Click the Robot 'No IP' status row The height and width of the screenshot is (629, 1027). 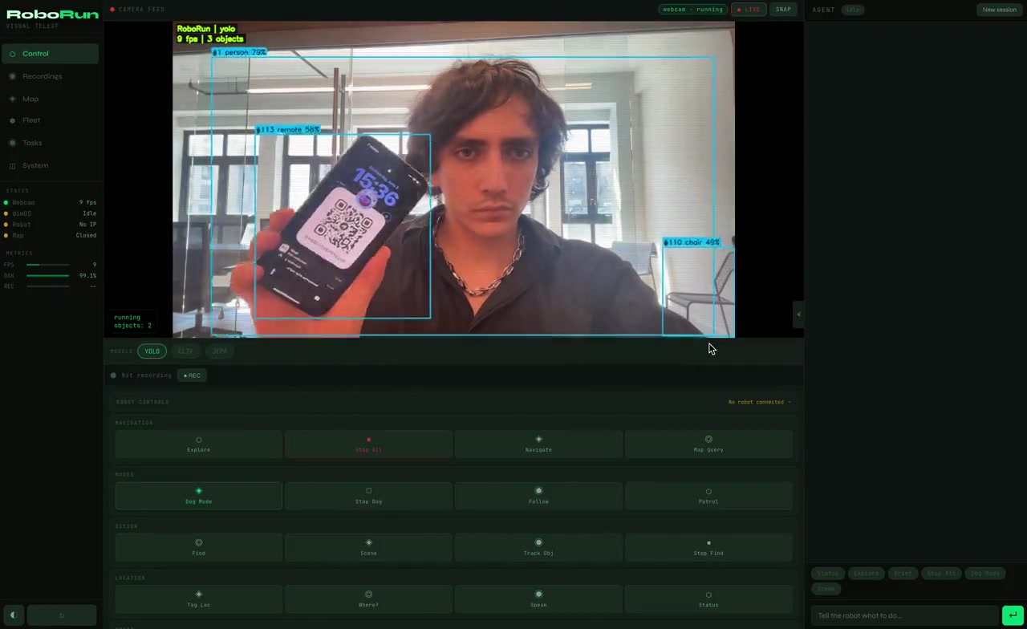click(51, 225)
